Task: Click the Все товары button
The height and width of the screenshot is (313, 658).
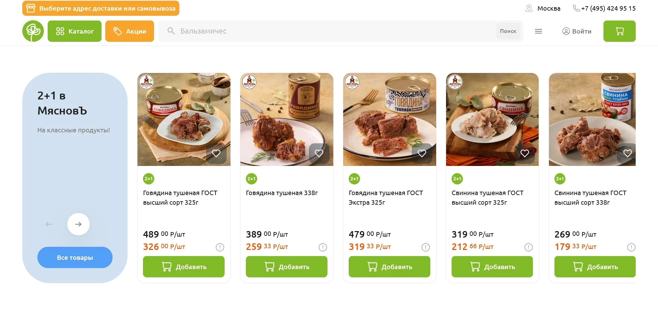Action: 75,257
